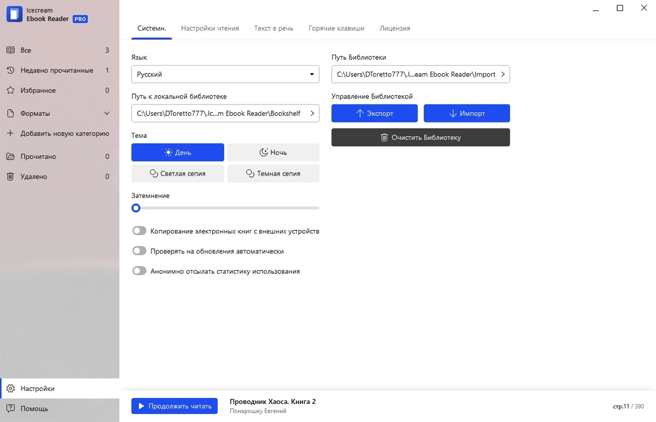Click the Настройки gear icon
656x422 pixels.
click(10, 389)
